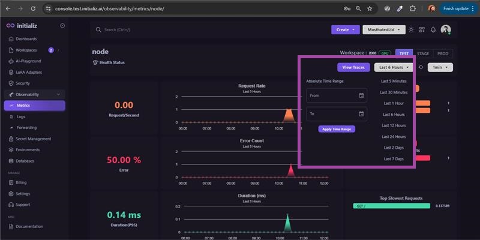Image resolution: width=480 pixels, height=240 pixels.
Task: Click the GPU badge
Action: (x=385, y=53)
